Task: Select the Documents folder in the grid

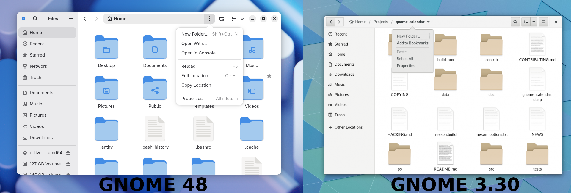Action: click(155, 47)
